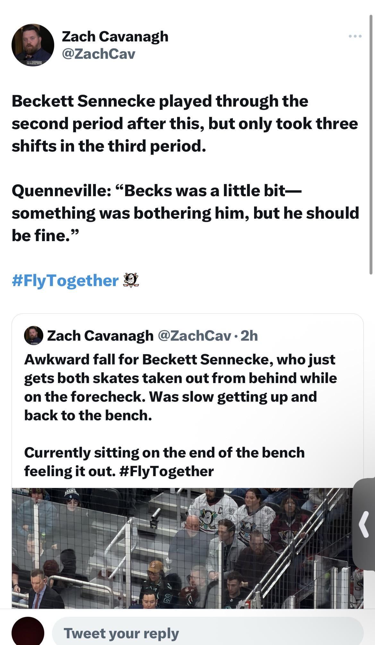375x645 pixels.
Task: Open the @ZachCav handle under the author name
Action: coord(98,54)
